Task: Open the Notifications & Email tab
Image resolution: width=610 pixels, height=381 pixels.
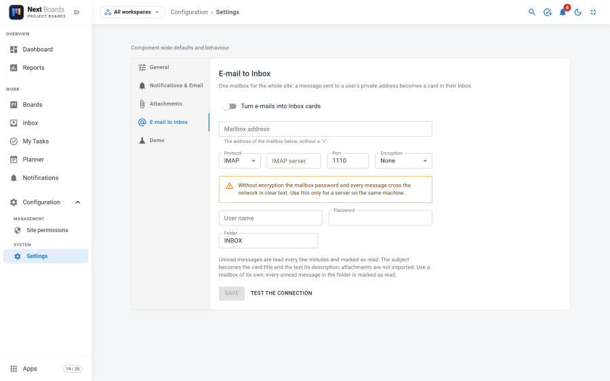Action: (x=170, y=85)
